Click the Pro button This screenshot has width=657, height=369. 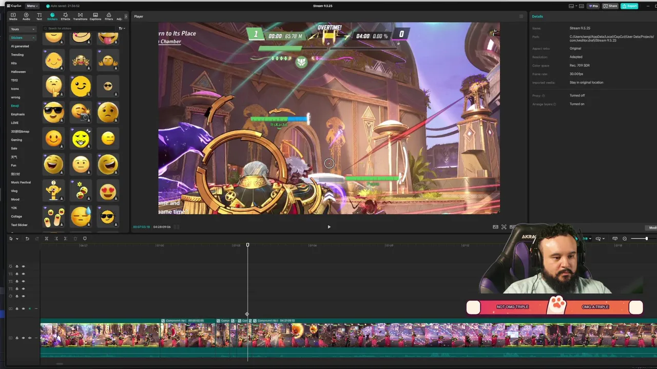pyautogui.click(x=594, y=6)
